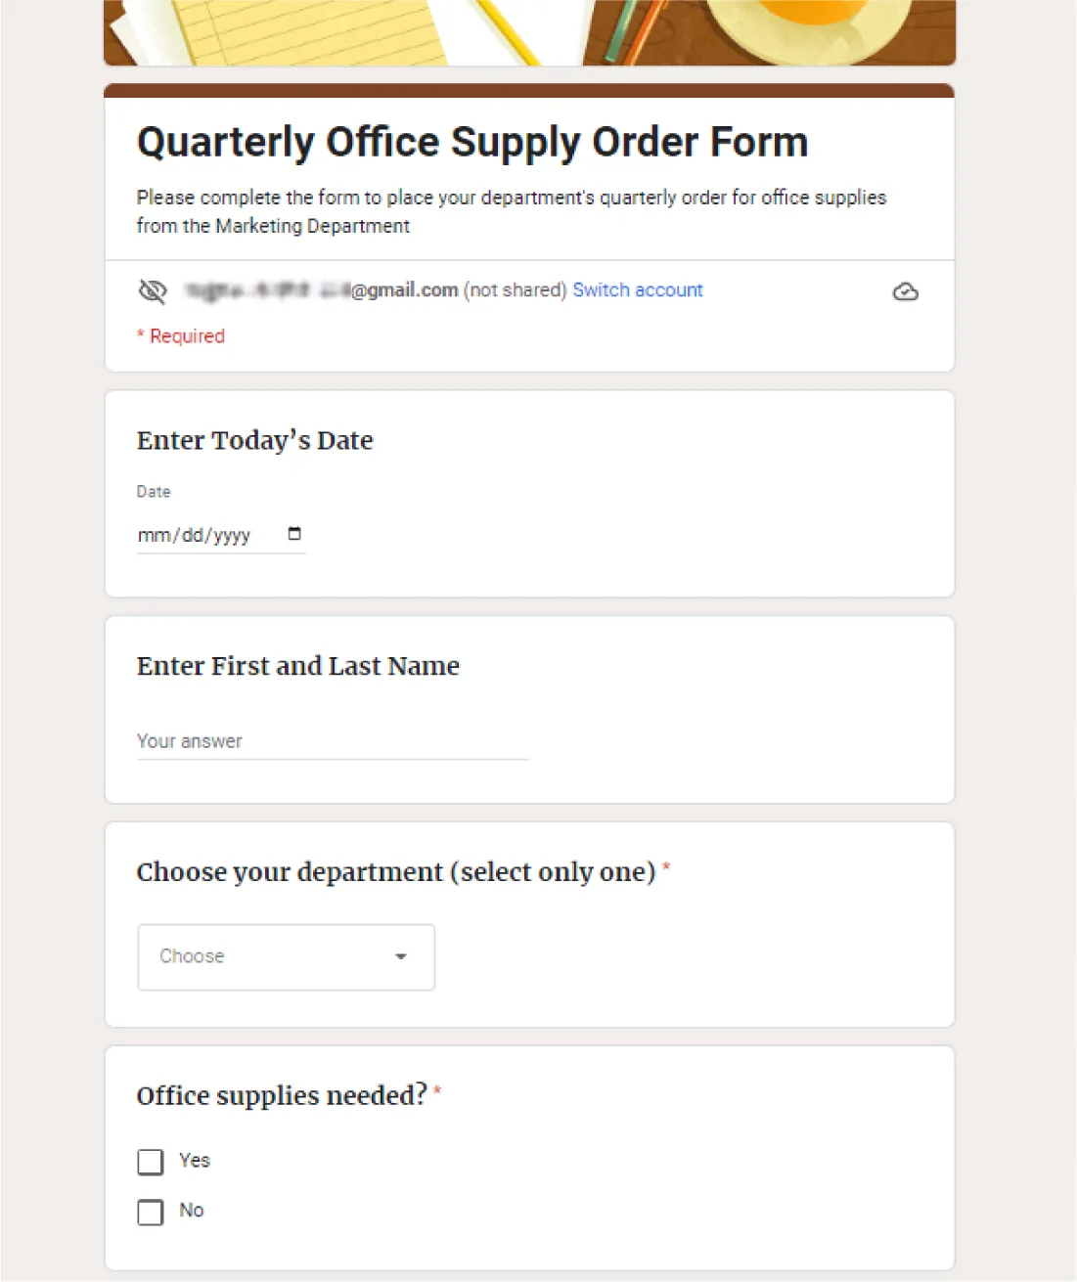Screen dimensions: 1077x1282
Task: Click the Enter Today's Date heading
Action: pos(254,441)
